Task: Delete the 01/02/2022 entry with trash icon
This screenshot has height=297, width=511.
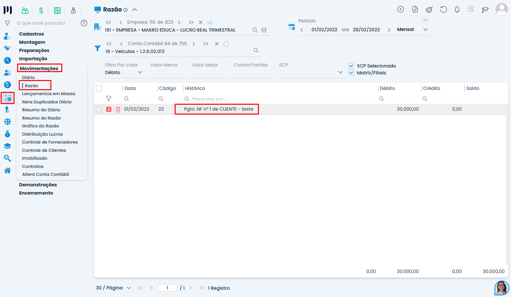Action: [118, 109]
